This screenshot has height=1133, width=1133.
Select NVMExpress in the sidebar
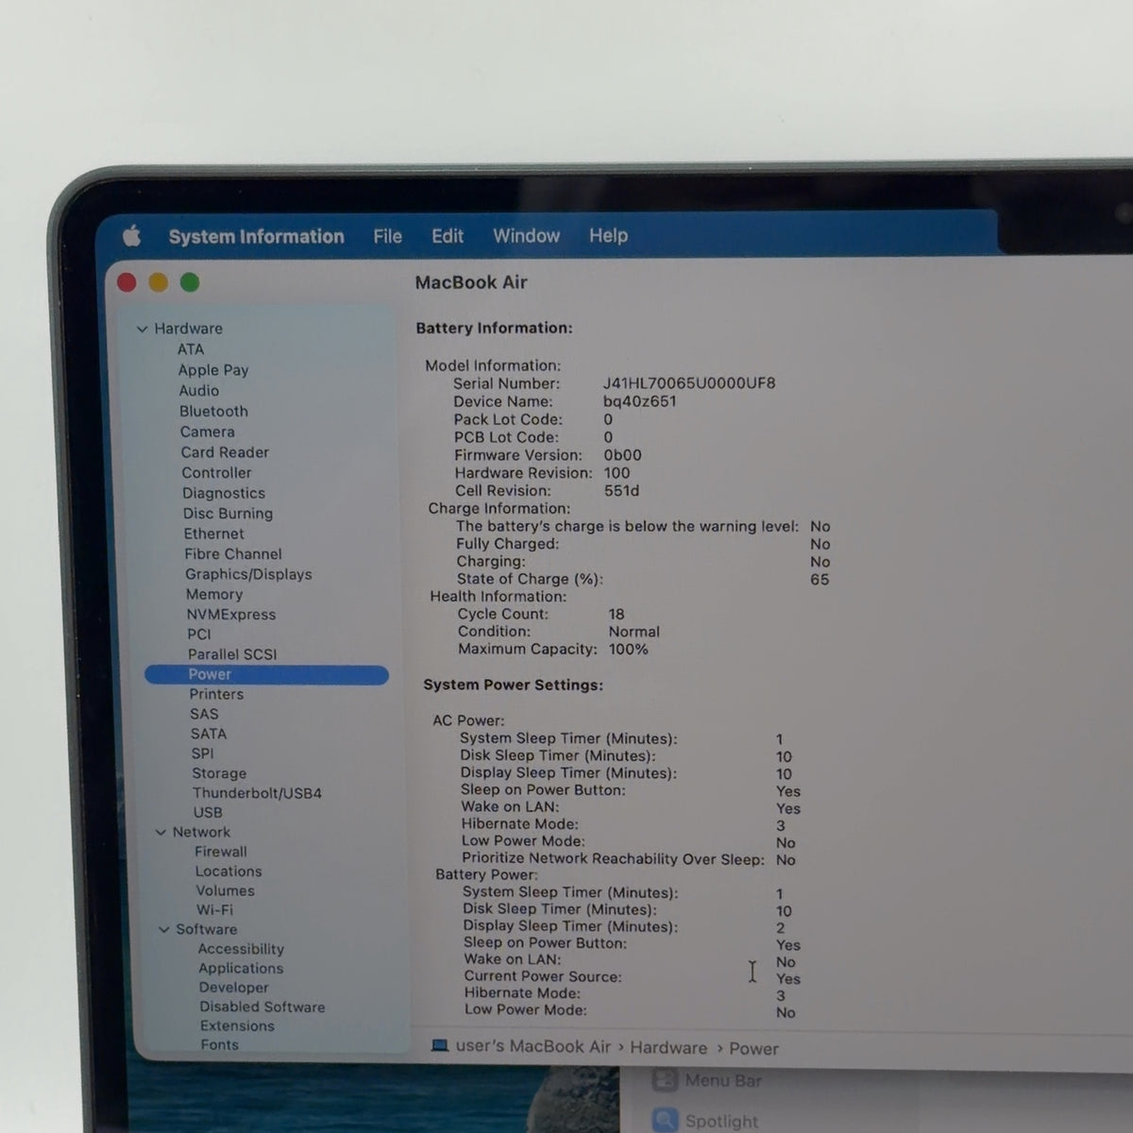(231, 614)
